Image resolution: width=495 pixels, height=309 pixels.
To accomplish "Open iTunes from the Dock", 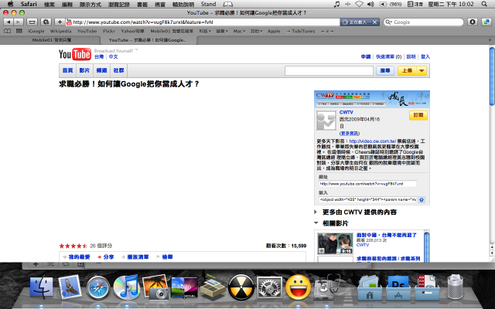I will pyautogui.click(x=127, y=287).
